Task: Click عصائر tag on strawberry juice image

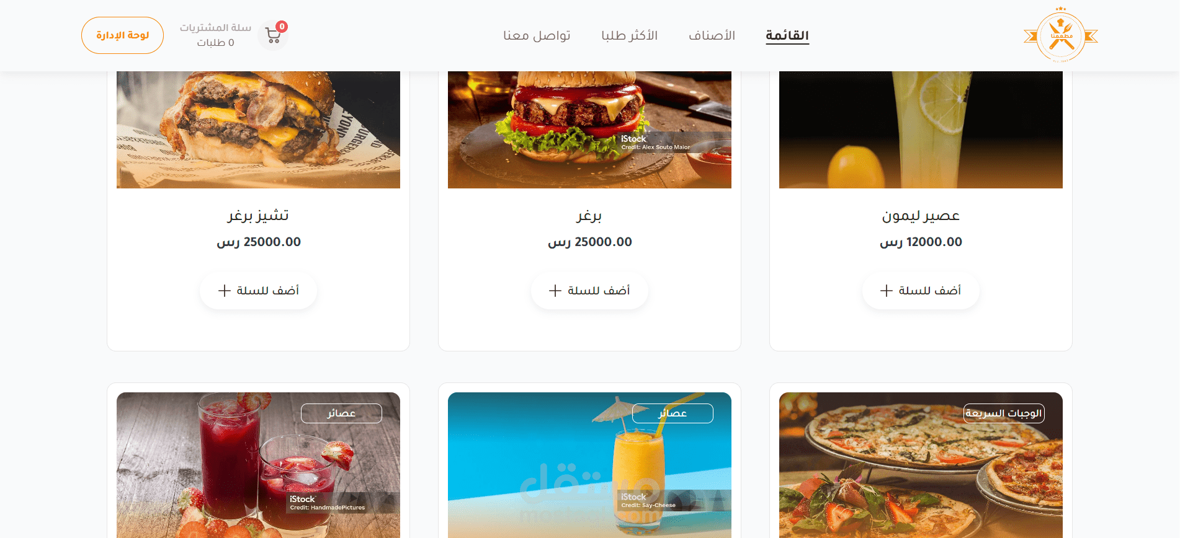Action: [341, 413]
